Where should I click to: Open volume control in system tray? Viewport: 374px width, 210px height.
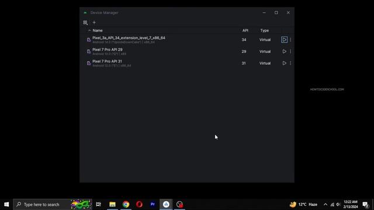[338, 204]
